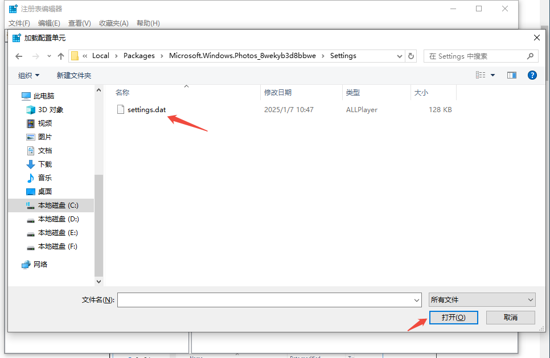Open the view options dropdown arrow
The height and width of the screenshot is (358, 550).
(493, 75)
